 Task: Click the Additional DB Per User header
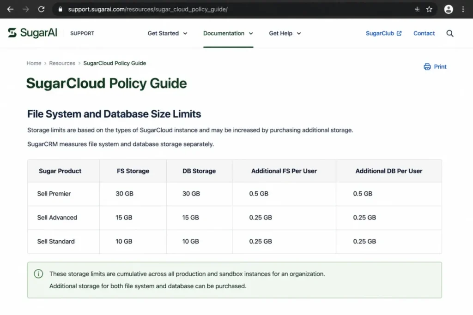click(389, 171)
